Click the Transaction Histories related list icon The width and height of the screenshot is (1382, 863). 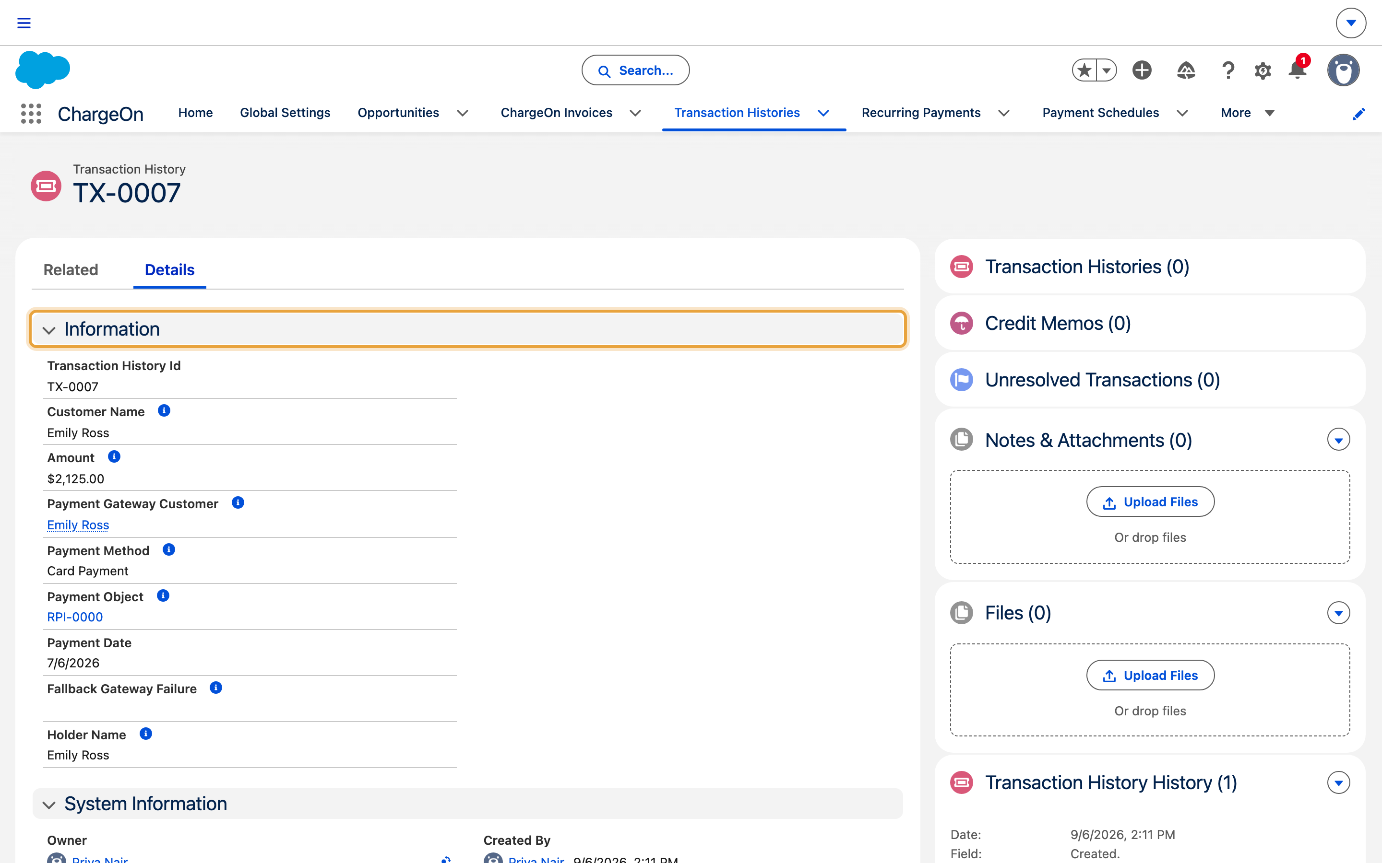pos(962,267)
